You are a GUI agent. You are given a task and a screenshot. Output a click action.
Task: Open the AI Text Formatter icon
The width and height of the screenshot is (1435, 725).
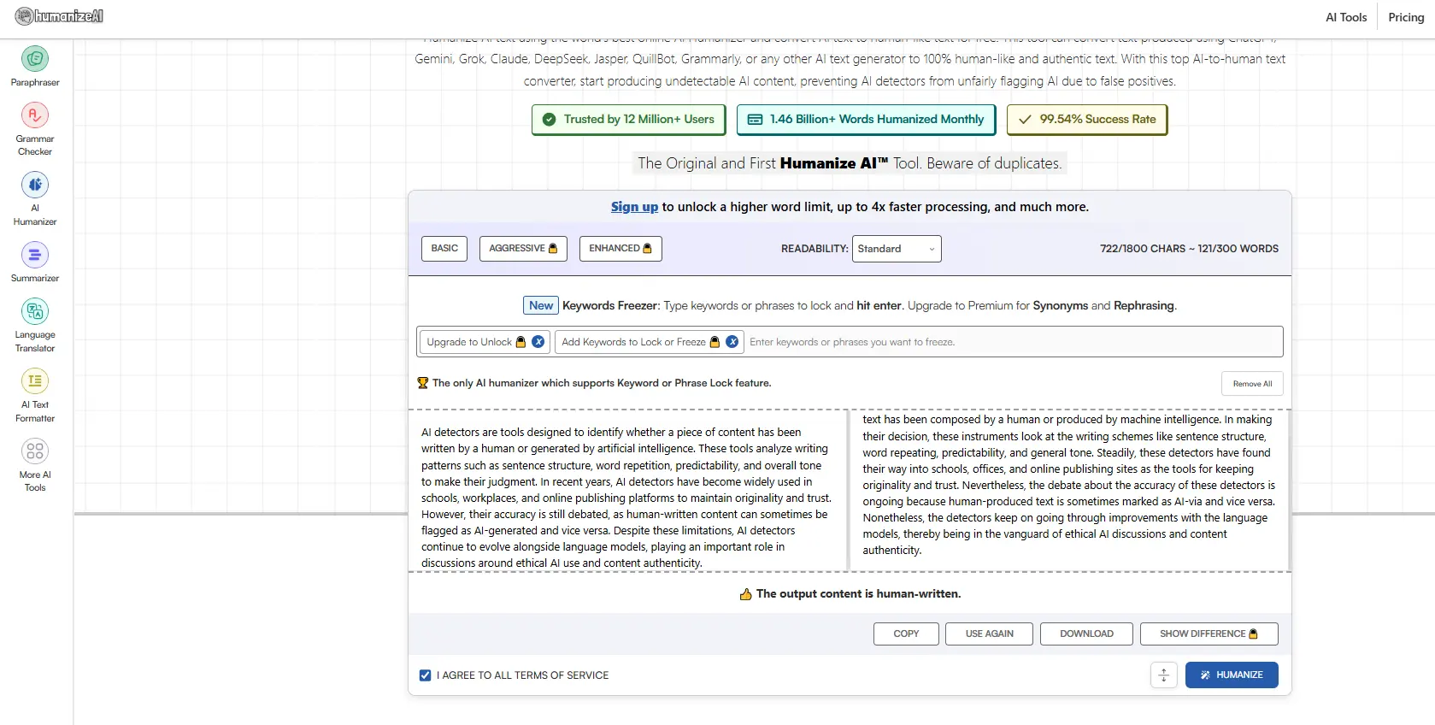pos(35,381)
